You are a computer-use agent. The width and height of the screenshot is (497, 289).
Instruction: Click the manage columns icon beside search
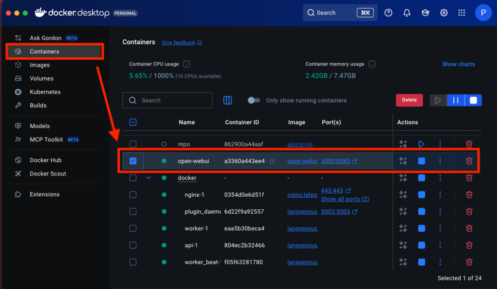[x=228, y=101]
